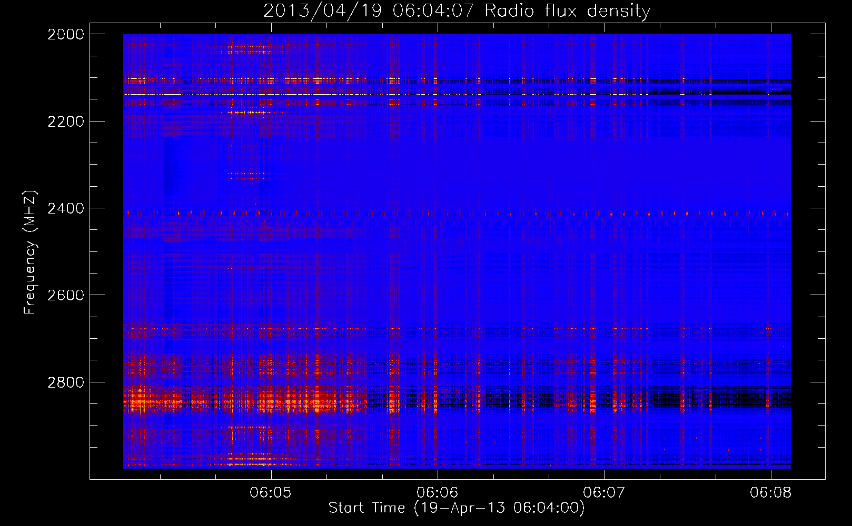Select the "2400" frequency axis label

(66, 208)
